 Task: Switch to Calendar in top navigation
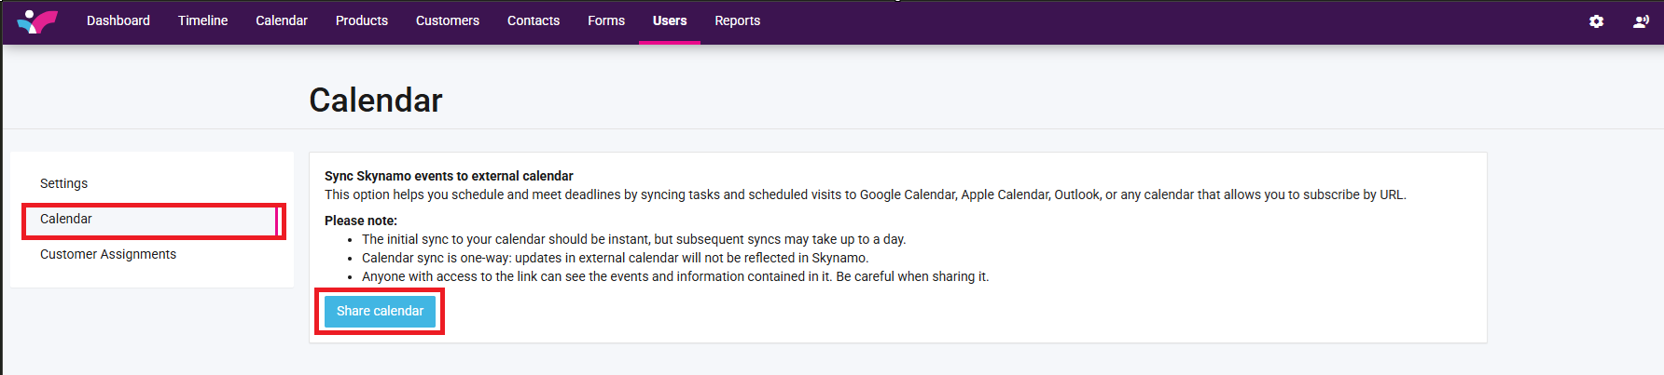(x=281, y=20)
